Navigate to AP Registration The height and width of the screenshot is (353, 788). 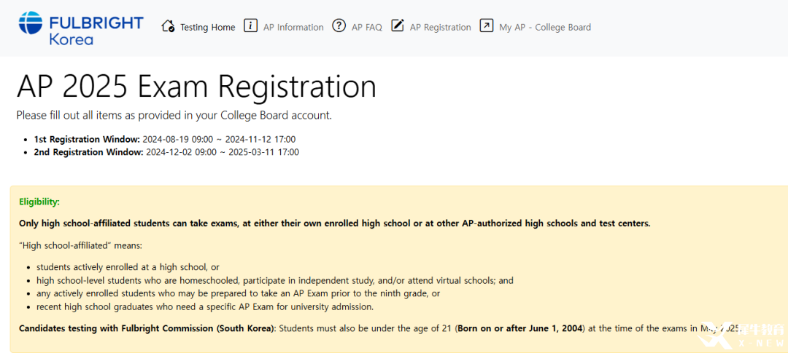441,27
